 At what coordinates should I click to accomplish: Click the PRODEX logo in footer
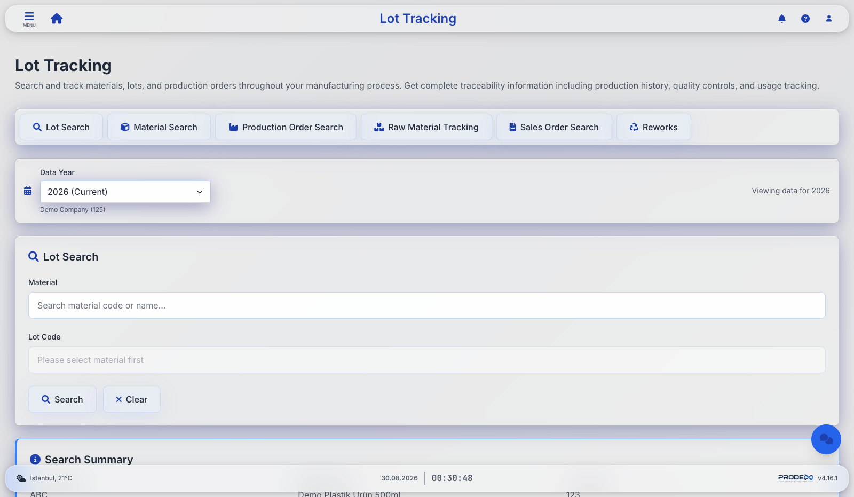point(795,478)
